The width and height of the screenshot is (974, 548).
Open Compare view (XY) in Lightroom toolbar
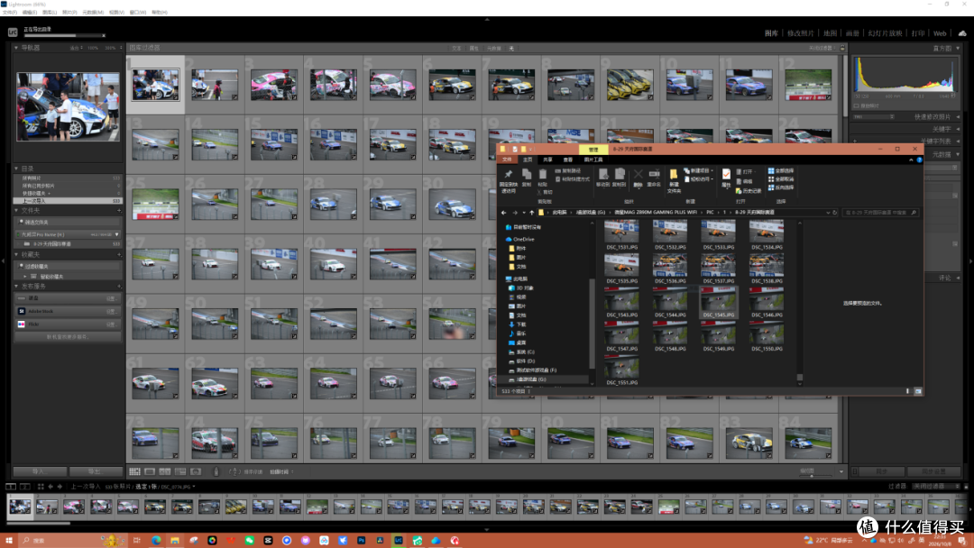[x=165, y=471]
